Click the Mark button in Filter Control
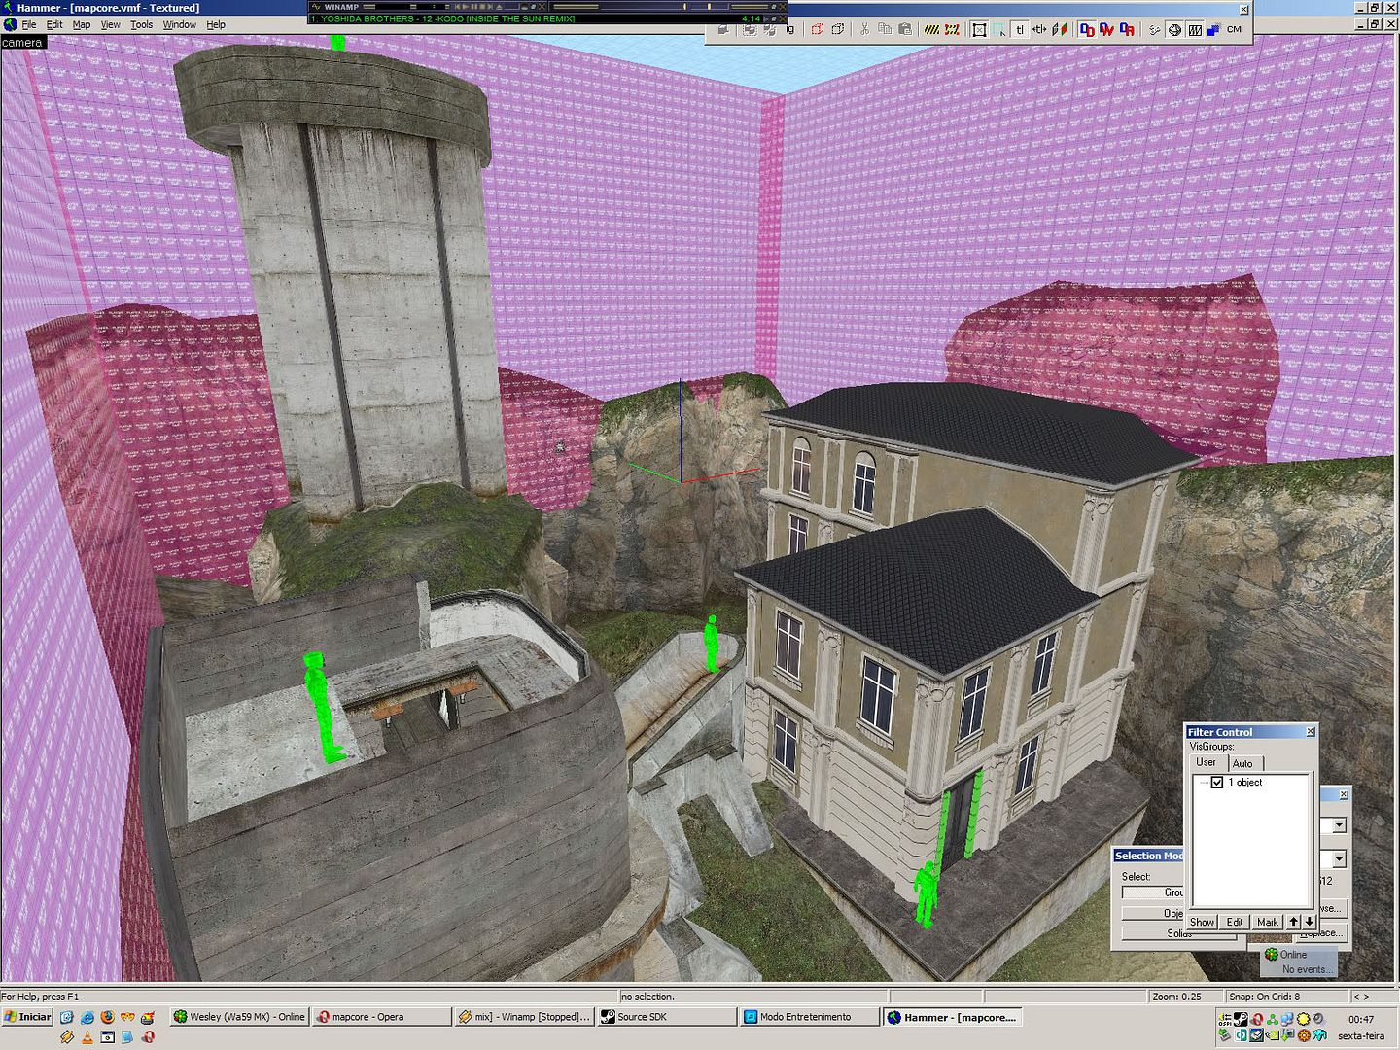 coord(1268,922)
